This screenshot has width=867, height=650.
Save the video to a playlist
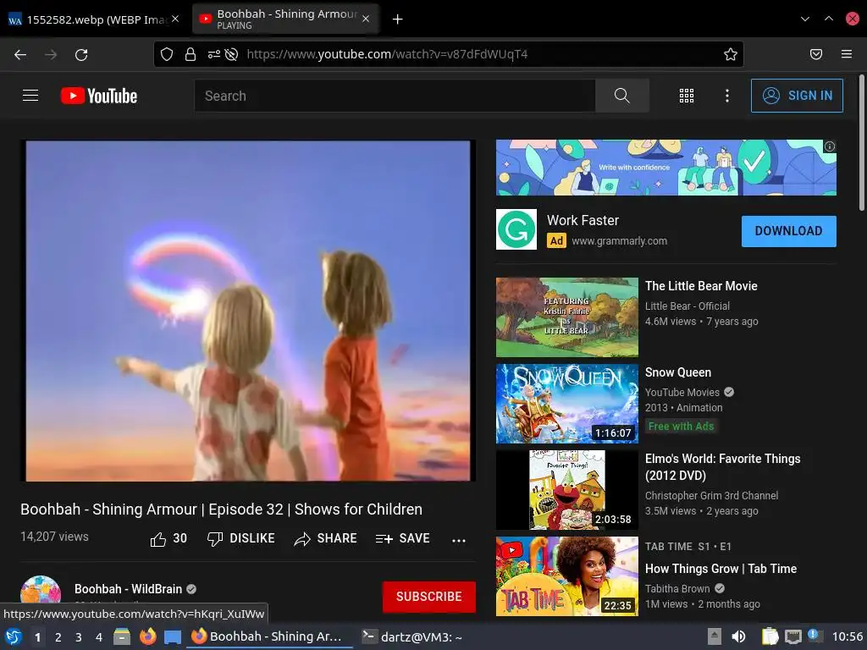point(402,538)
